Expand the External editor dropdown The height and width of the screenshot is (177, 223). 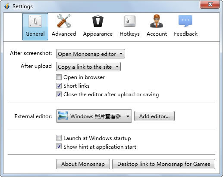[x=94, y=116]
